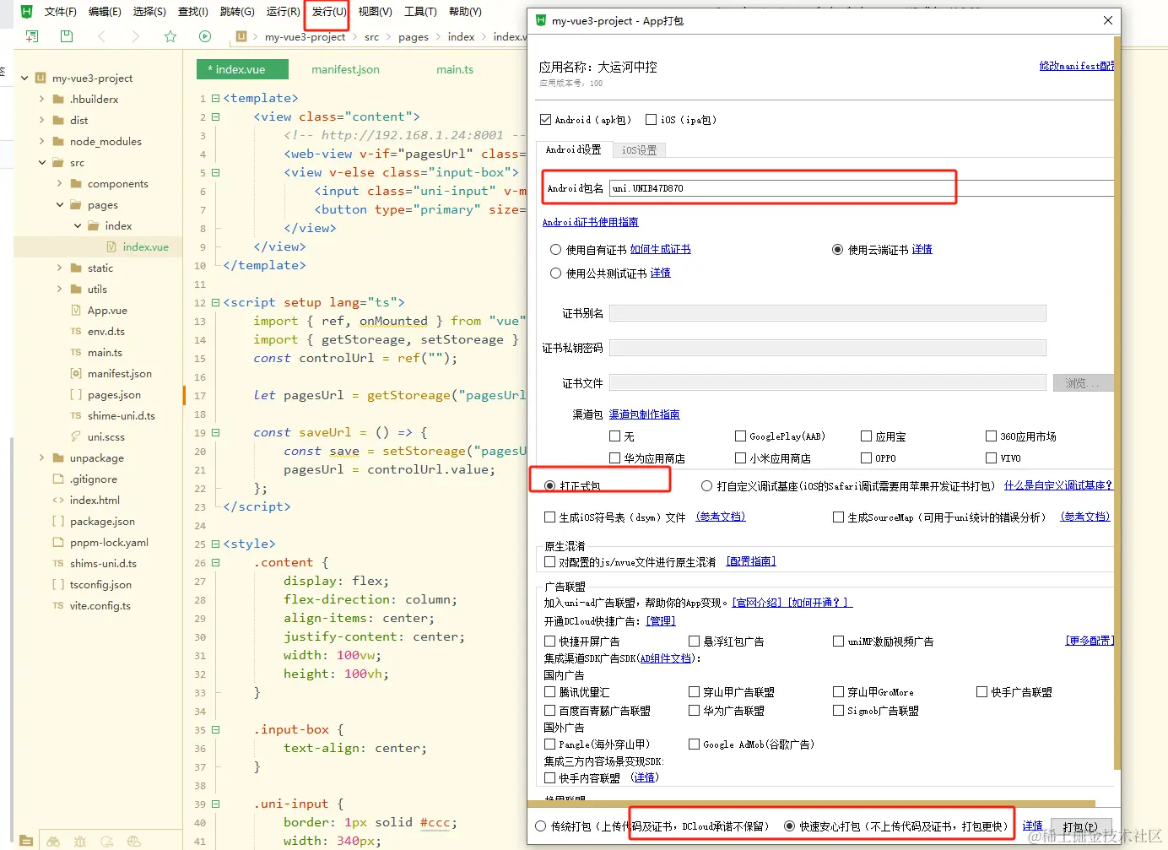
Task: Click the bookmark star toolbar icon
Action: (170, 36)
